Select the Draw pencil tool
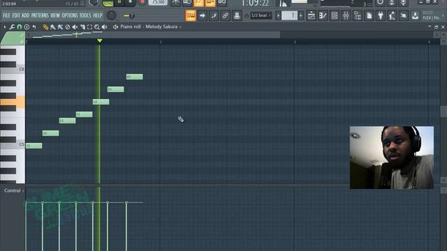 point(45,27)
